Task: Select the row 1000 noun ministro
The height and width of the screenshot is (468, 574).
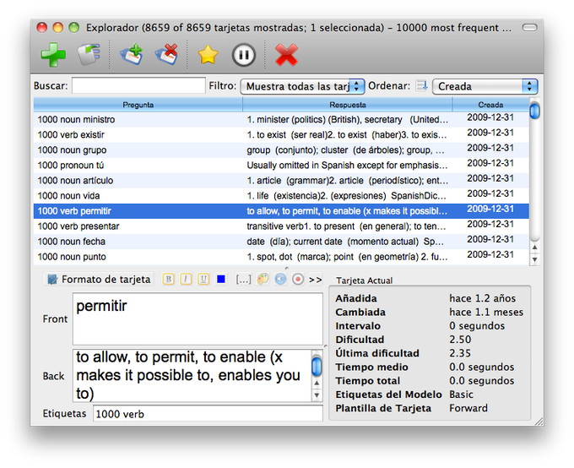Action: pos(281,119)
